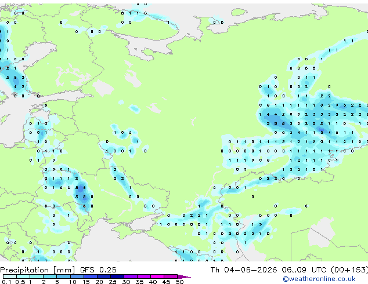Click the '15' legend scale label

click(86, 282)
